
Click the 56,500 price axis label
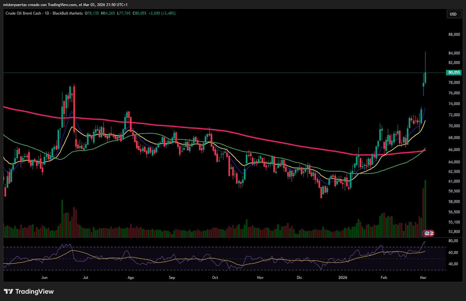pos(454,212)
